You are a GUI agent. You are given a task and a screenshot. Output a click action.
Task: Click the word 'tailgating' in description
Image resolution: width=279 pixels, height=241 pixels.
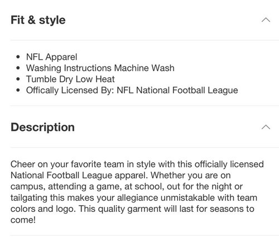point(29,198)
